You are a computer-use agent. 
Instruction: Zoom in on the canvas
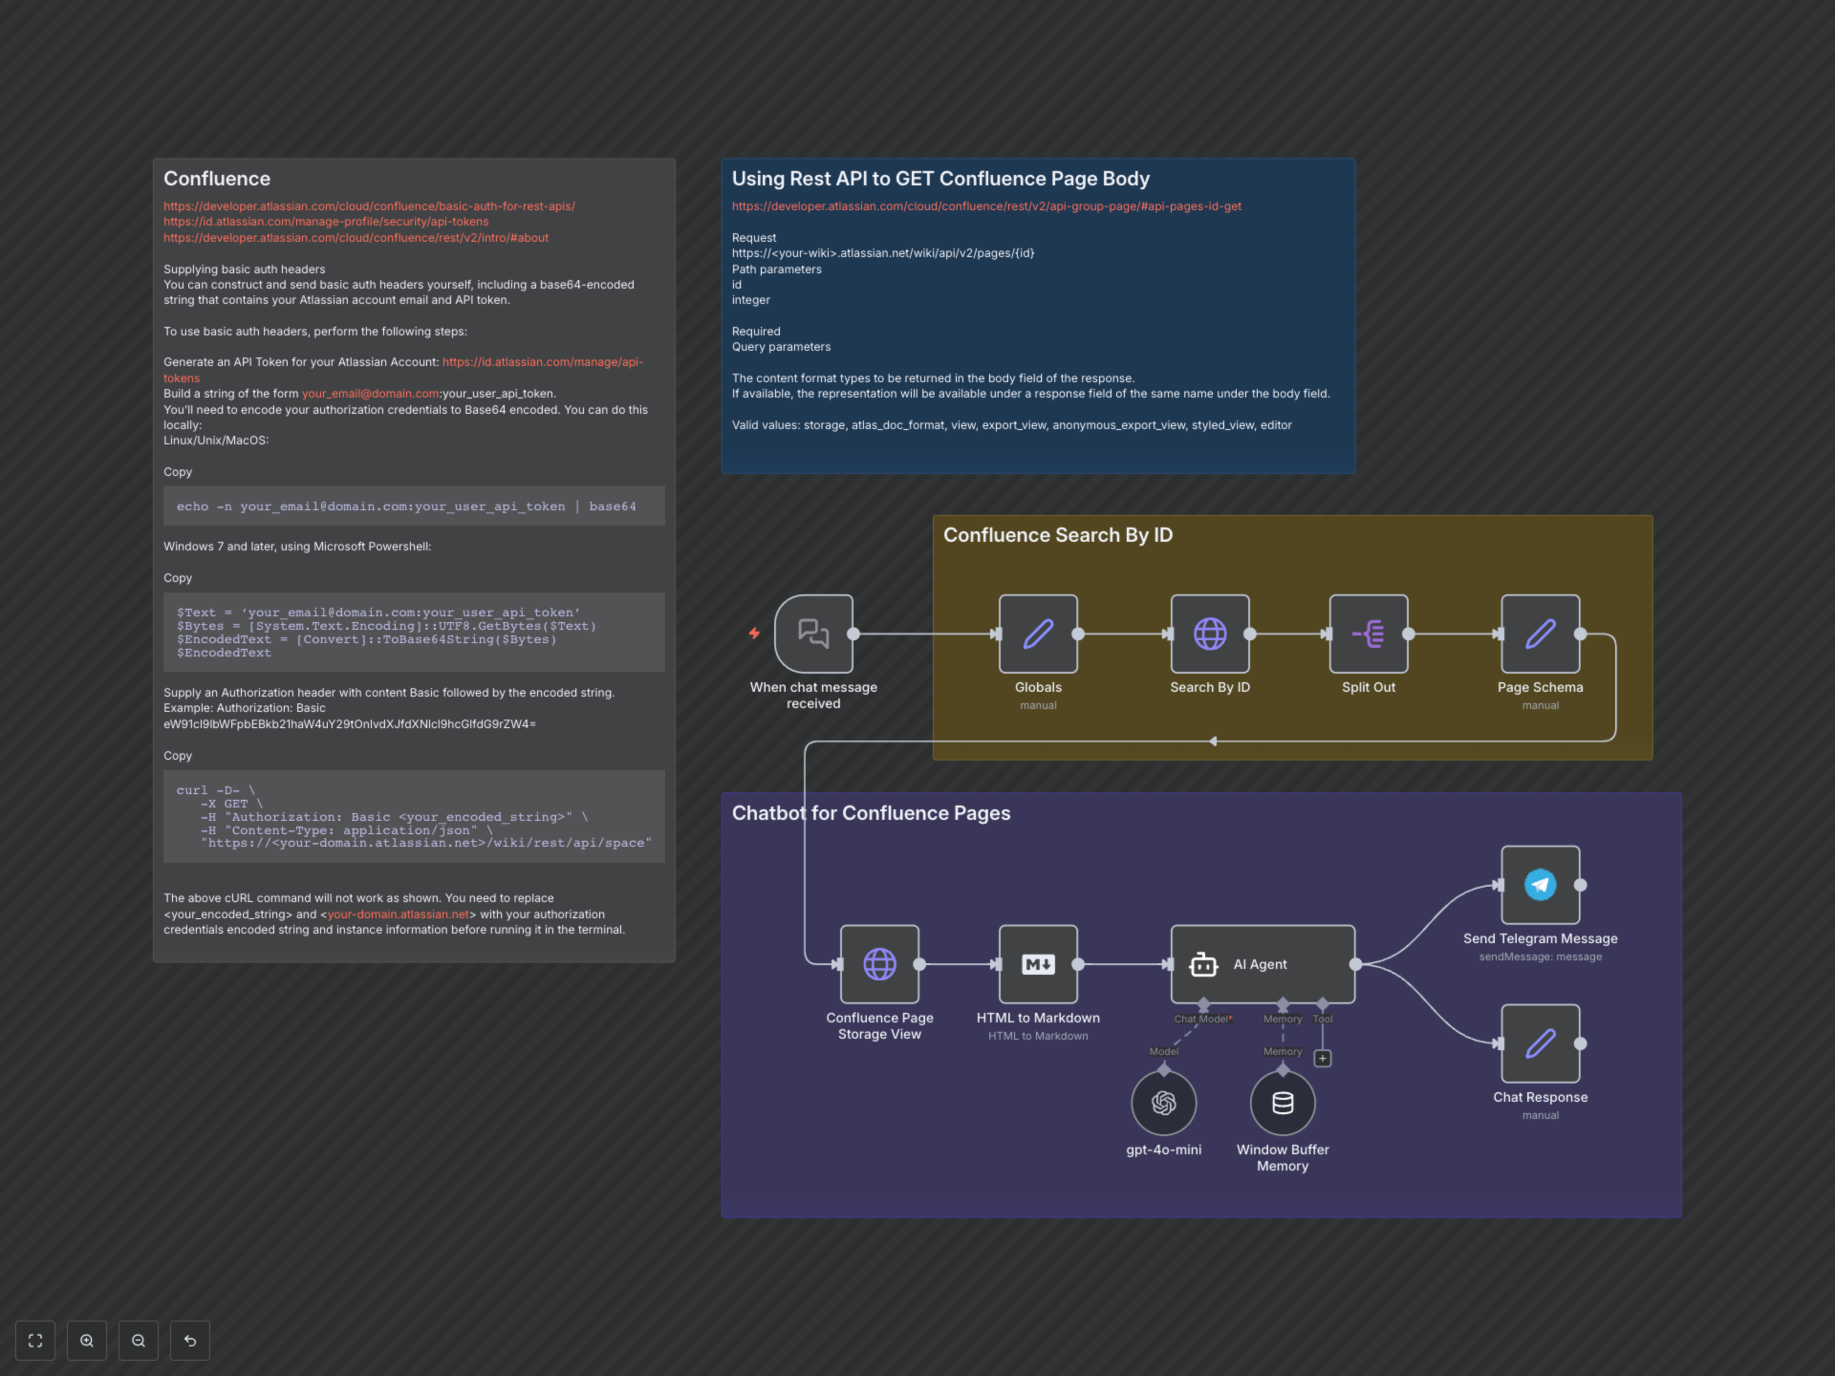pyautogui.click(x=87, y=1340)
